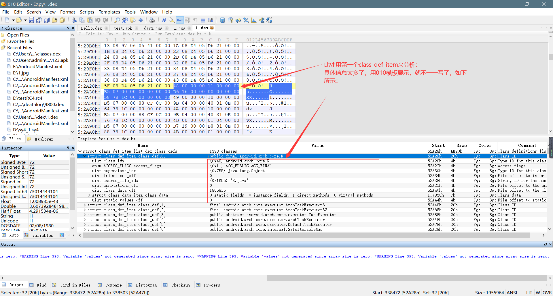553x296 pixels.
Task: Open the Templates menu
Action: coord(109,12)
